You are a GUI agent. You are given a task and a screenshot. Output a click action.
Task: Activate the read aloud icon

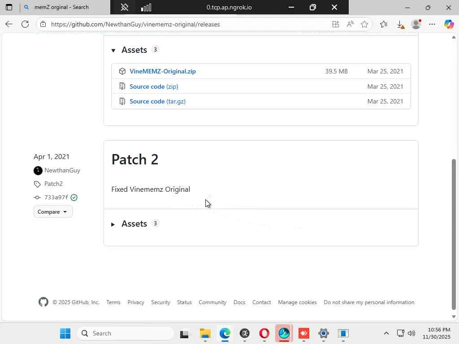click(x=350, y=24)
